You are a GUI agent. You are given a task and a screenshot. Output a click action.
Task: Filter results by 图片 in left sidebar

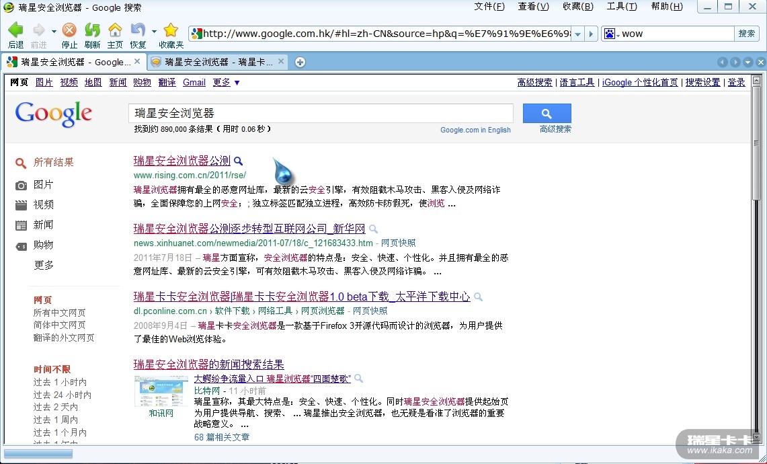point(43,184)
